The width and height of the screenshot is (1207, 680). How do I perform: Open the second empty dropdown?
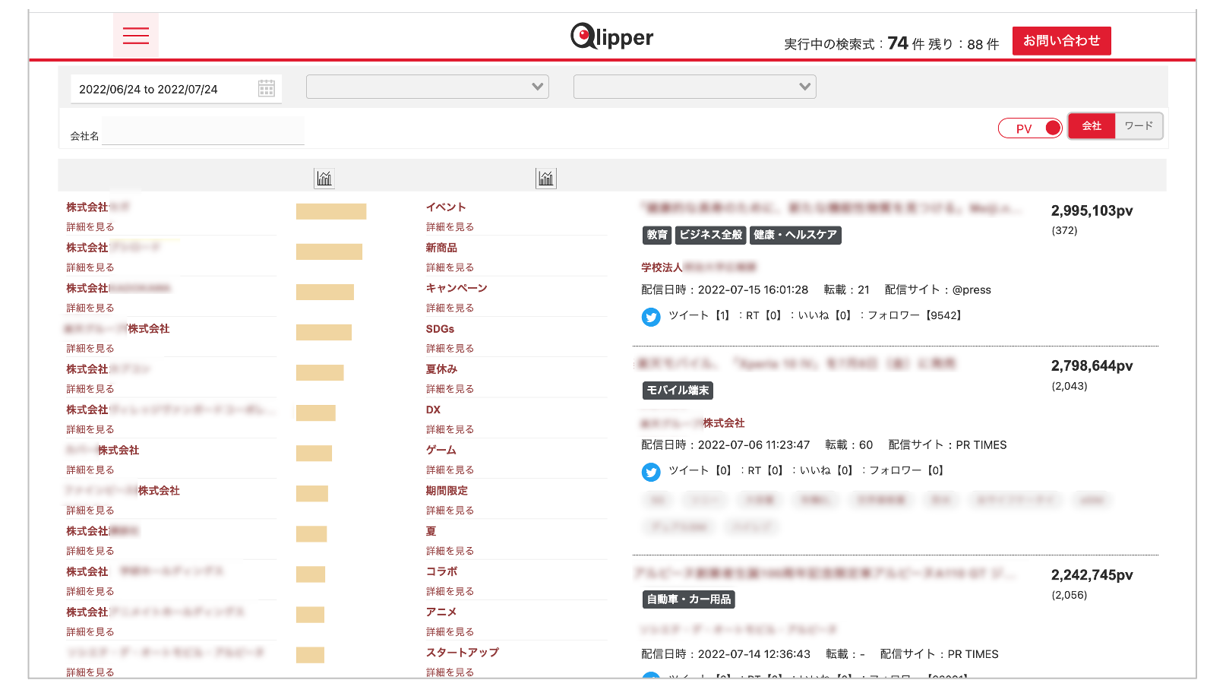click(695, 87)
